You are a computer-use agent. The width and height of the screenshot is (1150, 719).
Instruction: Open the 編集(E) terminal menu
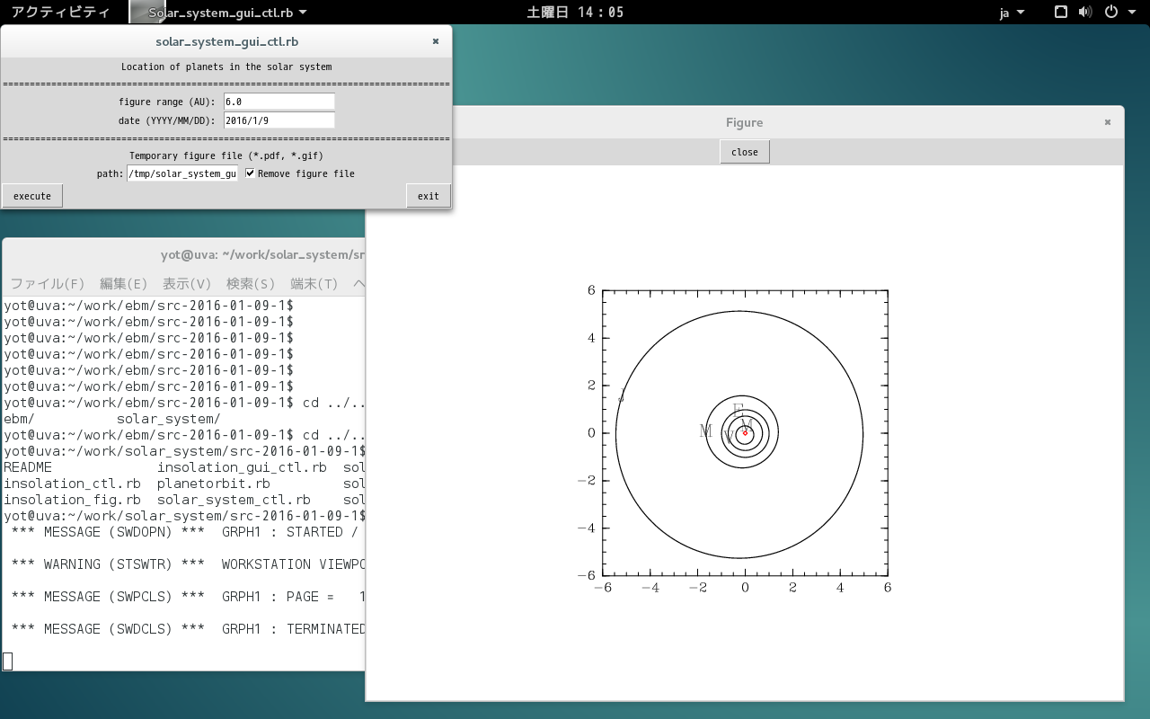click(x=123, y=284)
